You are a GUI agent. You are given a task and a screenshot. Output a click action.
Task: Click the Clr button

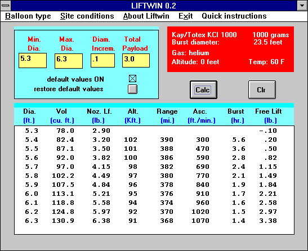pos(262,89)
